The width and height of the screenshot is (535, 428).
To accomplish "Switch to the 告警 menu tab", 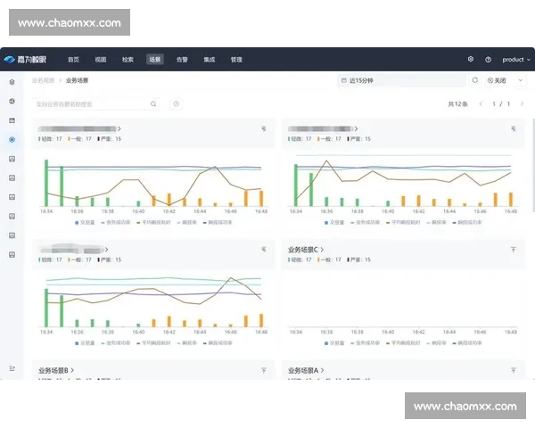I will coord(182,60).
